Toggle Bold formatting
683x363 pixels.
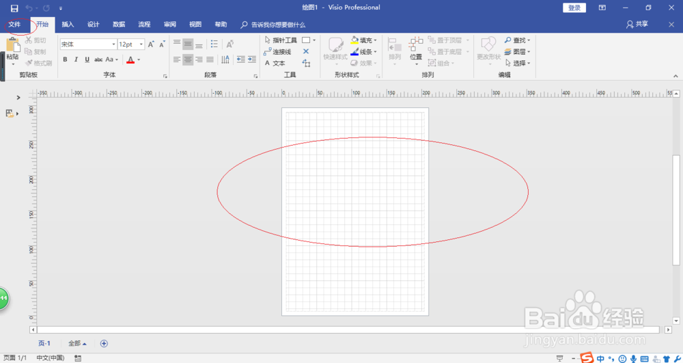pos(65,59)
